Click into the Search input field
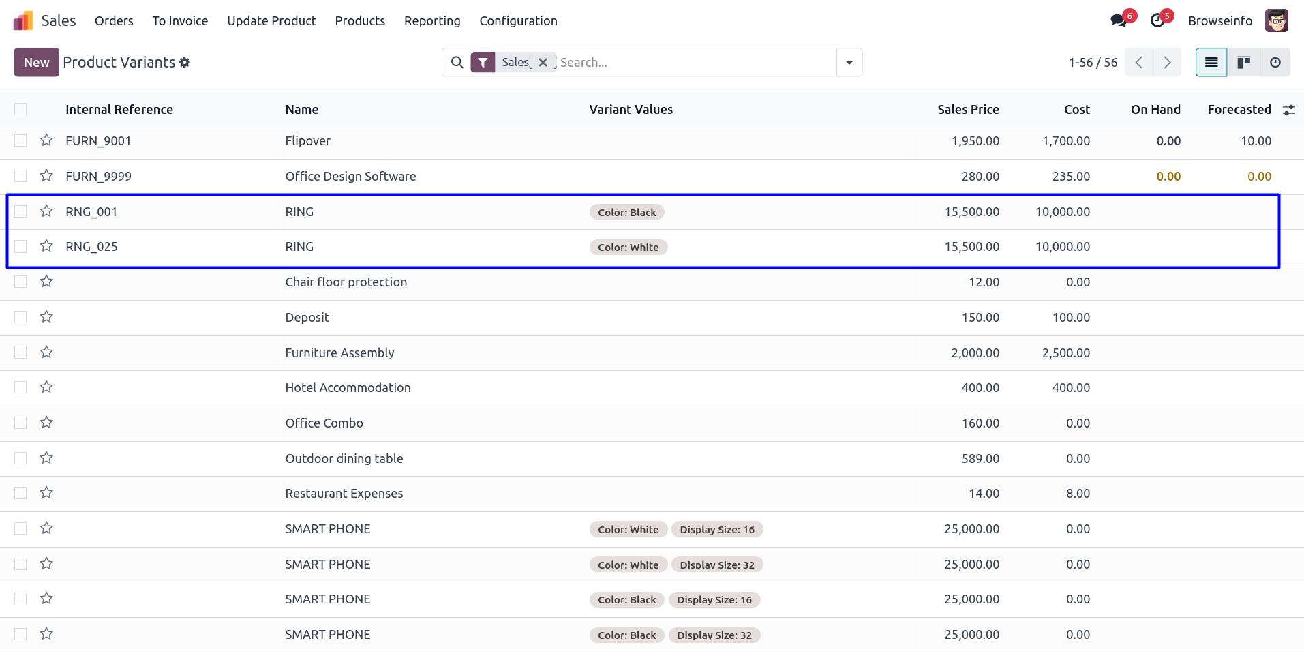 [695, 63]
